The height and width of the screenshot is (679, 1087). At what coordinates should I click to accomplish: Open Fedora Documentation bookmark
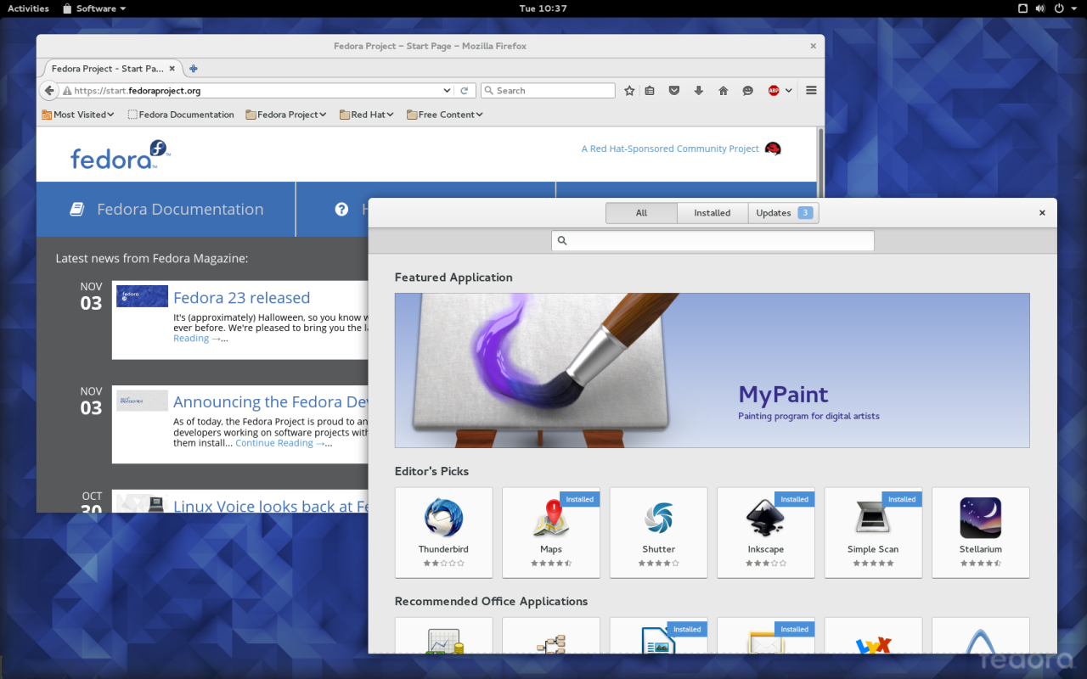click(x=181, y=115)
